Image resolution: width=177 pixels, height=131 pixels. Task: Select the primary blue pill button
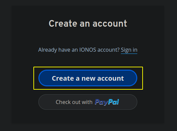[88, 78]
